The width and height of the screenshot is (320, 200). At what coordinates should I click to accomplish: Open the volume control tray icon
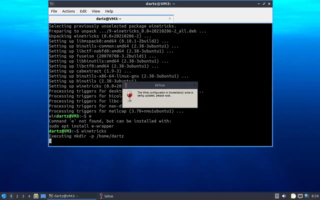(x=284, y=196)
